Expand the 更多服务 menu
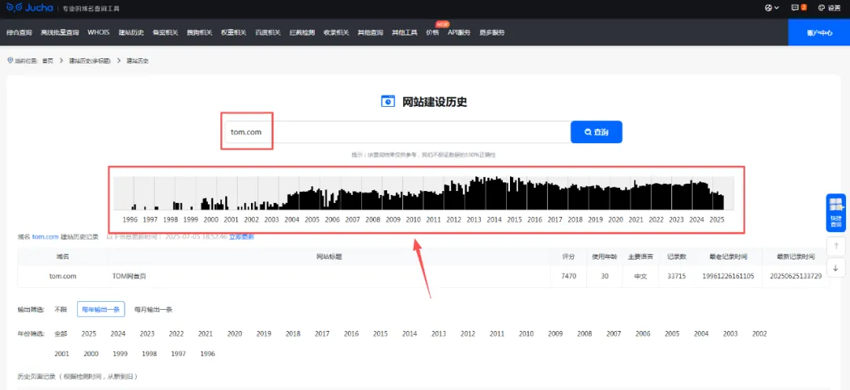 click(x=492, y=32)
